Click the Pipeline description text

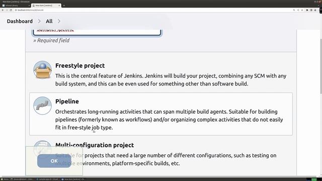pos(169,120)
